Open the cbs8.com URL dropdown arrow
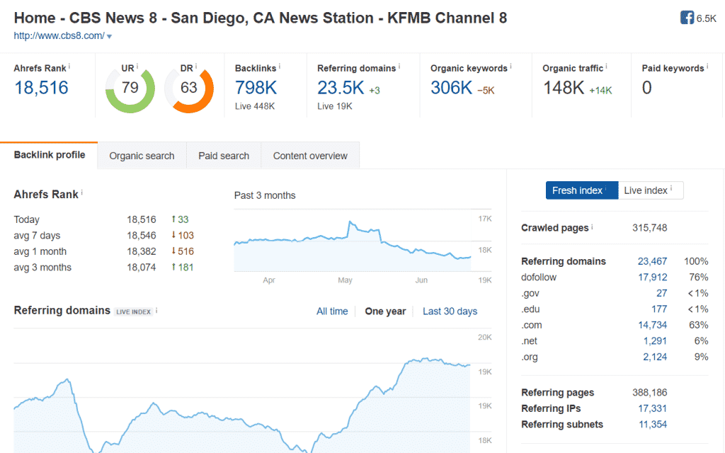 point(109,37)
